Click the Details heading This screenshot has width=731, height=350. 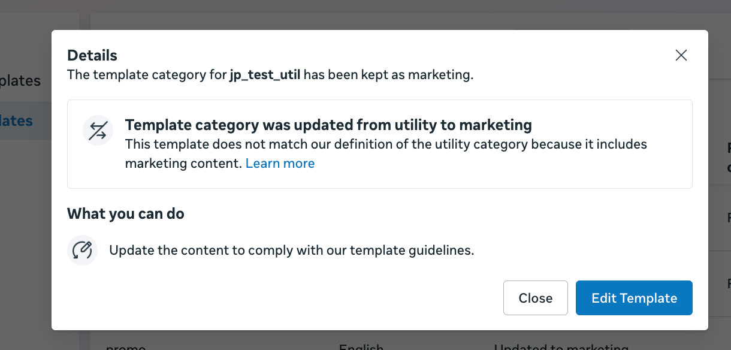point(92,56)
